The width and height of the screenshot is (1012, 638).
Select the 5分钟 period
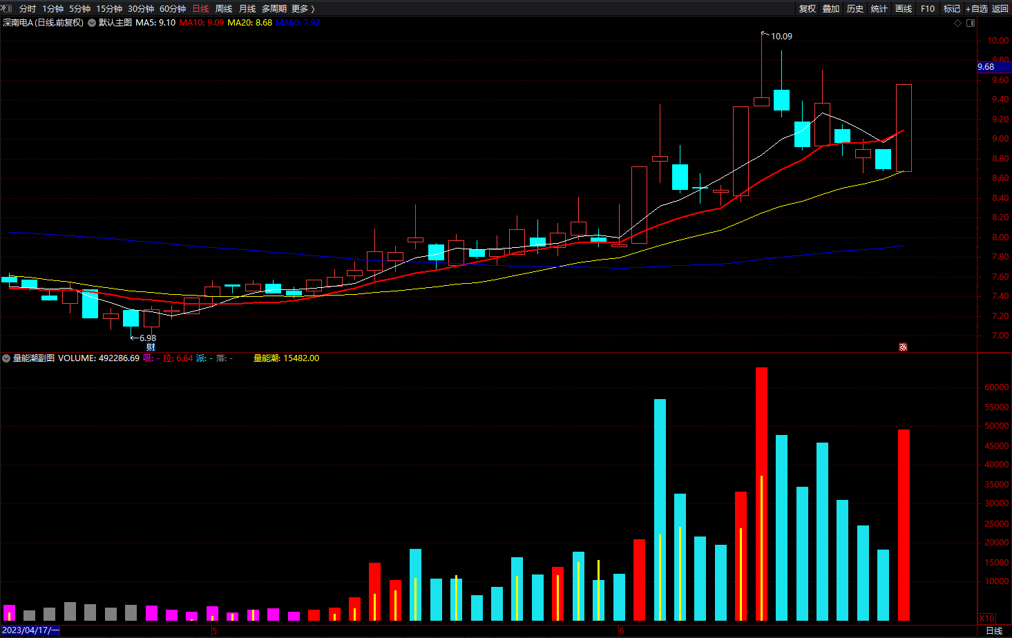[x=80, y=8]
